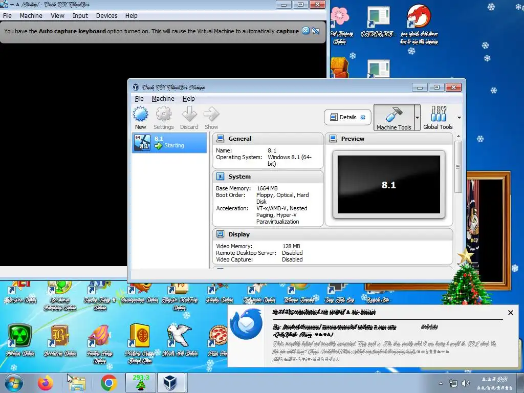
Task: Click the Preview section header icon
Action: coord(333,138)
